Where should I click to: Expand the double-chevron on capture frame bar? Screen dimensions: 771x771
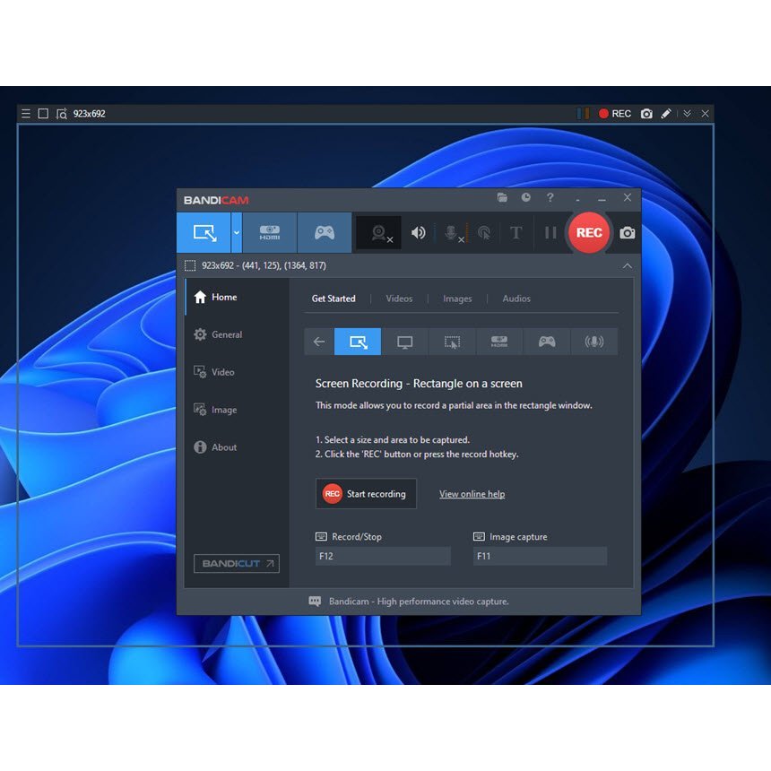click(x=687, y=114)
